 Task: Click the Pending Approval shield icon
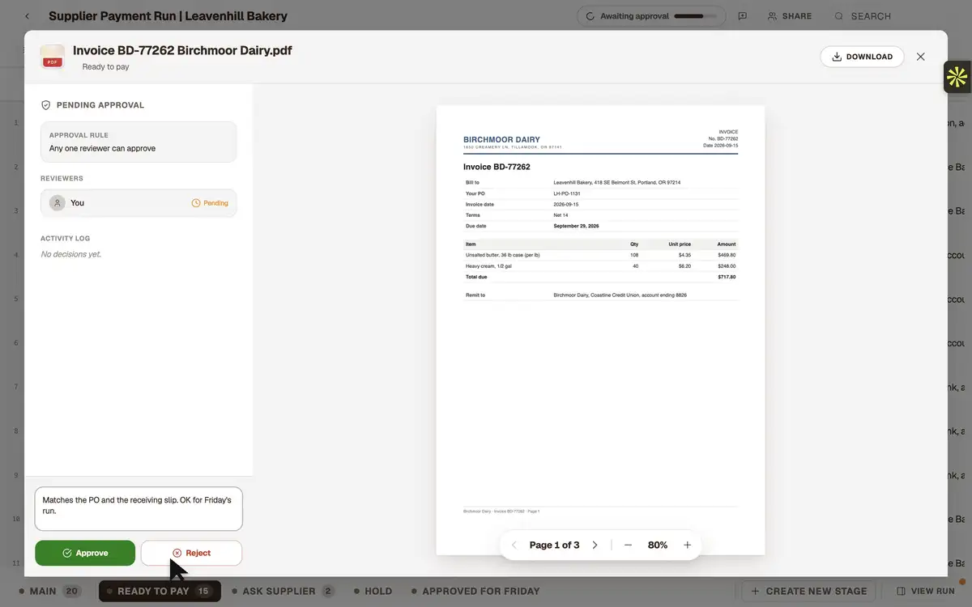(x=46, y=105)
